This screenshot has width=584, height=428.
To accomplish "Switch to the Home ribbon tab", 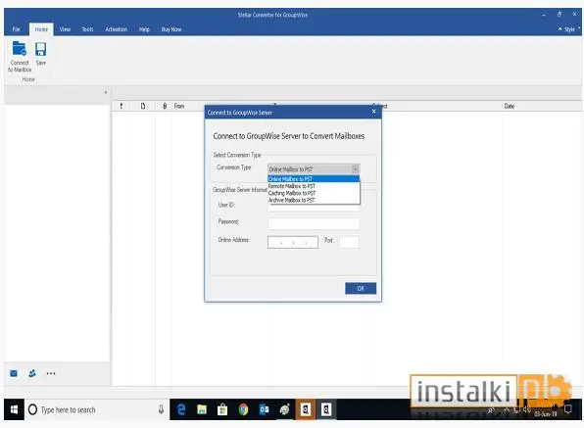I will [x=41, y=29].
